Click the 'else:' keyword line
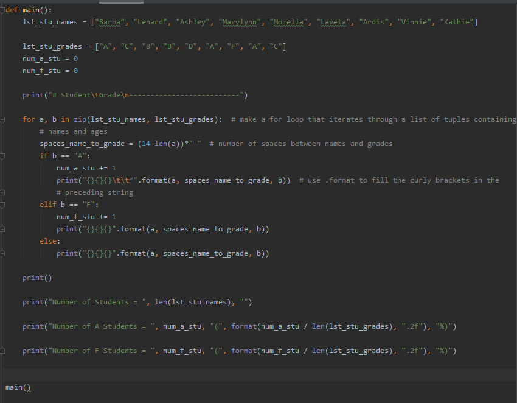The height and width of the screenshot is (403, 517). [x=50, y=241]
